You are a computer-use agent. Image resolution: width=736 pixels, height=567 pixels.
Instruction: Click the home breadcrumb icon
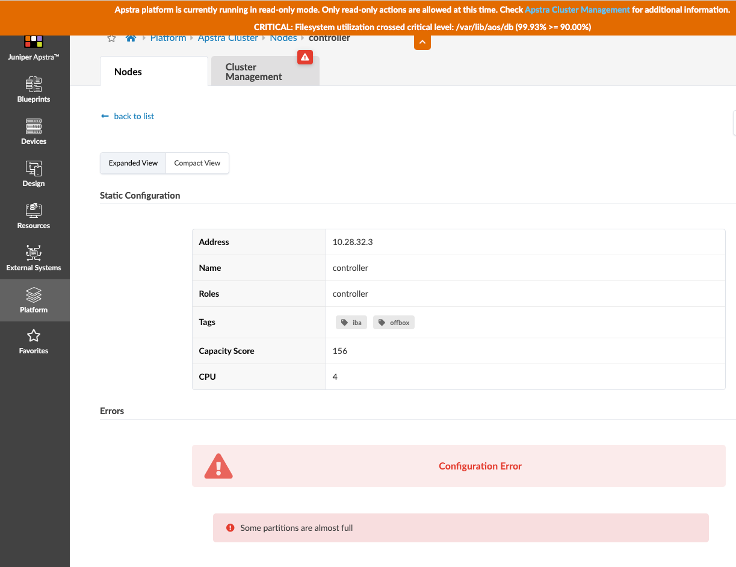pyautogui.click(x=131, y=38)
